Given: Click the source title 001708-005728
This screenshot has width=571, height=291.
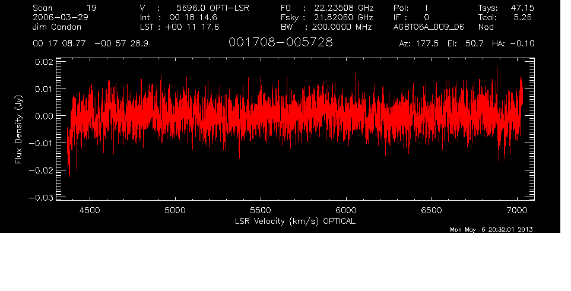Looking at the screenshot, I should click(280, 43).
